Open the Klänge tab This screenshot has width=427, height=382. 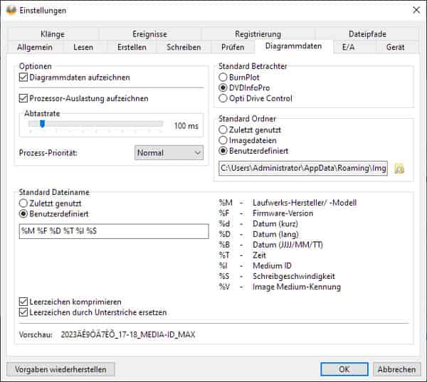53,33
